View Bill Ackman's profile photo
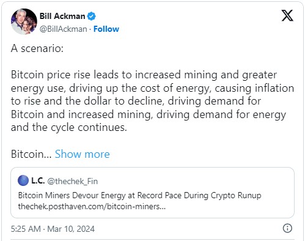The width and height of the screenshot is (305, 241). (x=24, y=21)
